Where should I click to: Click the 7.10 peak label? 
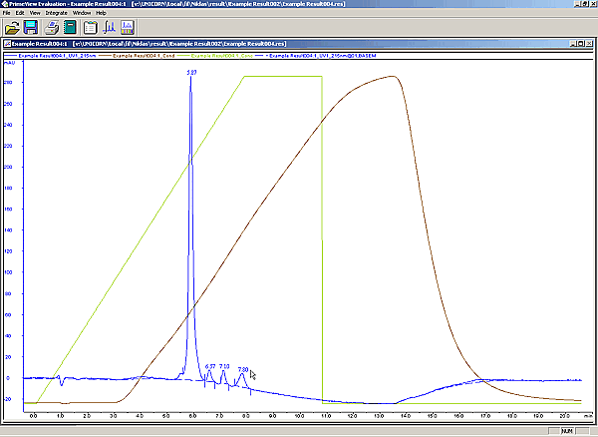[224, 366]
